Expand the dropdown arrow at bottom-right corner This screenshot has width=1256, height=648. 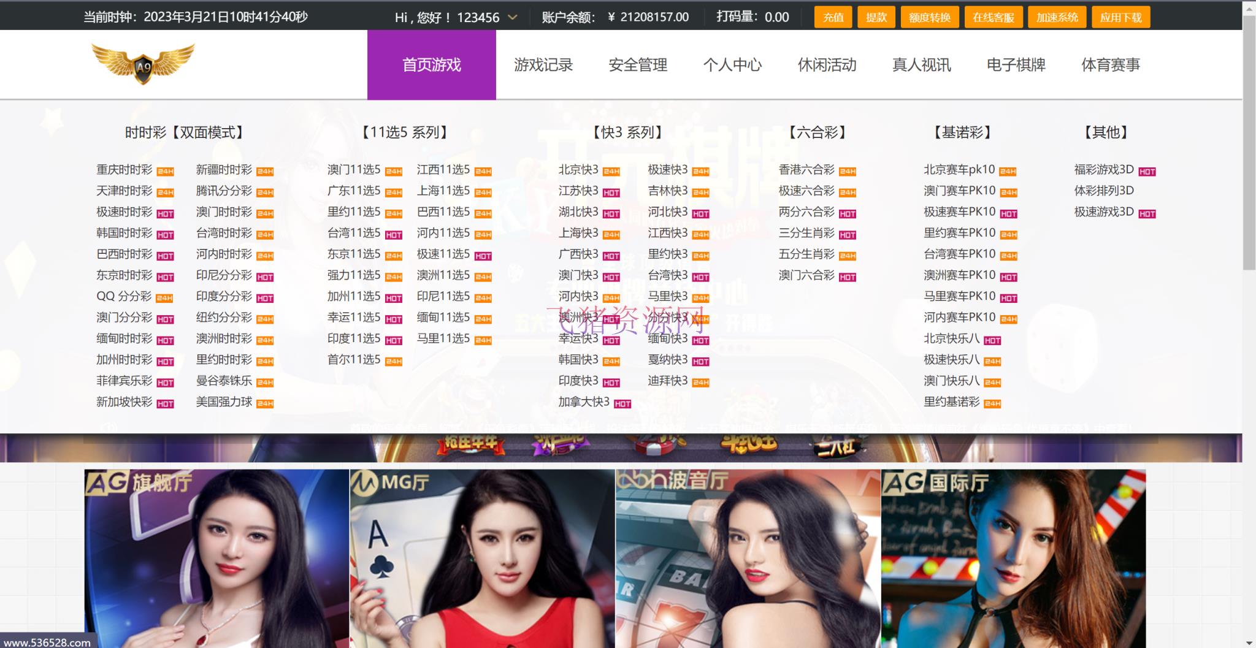point(1248,641)
